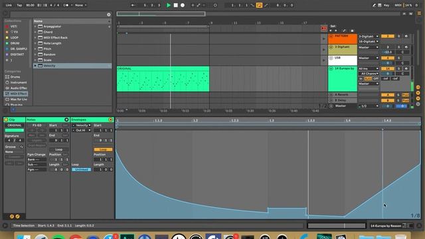Toggle the Follow arrow button

click(x=133, y=5)
